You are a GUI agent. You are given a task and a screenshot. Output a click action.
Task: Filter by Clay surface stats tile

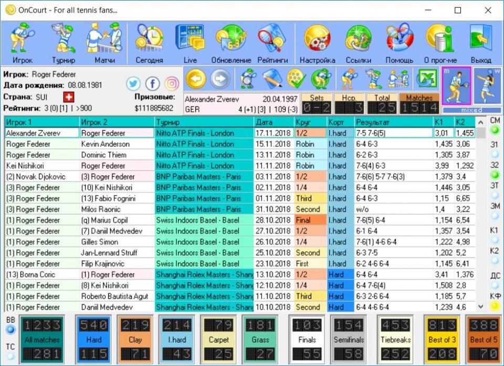point(135,339)
